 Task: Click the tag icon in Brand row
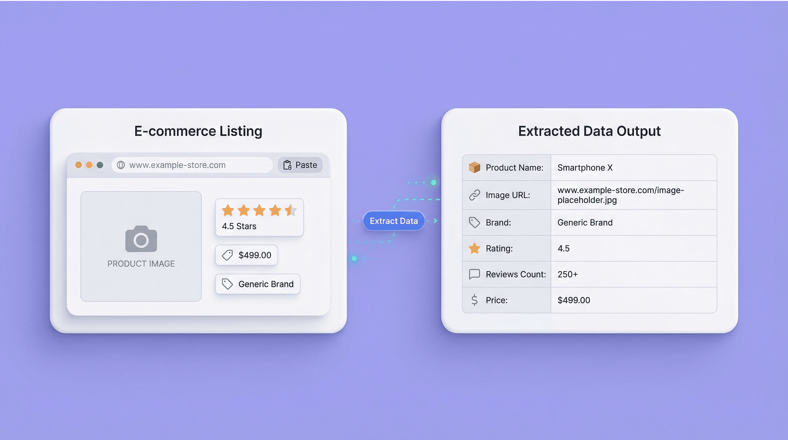tap(474, 222)
